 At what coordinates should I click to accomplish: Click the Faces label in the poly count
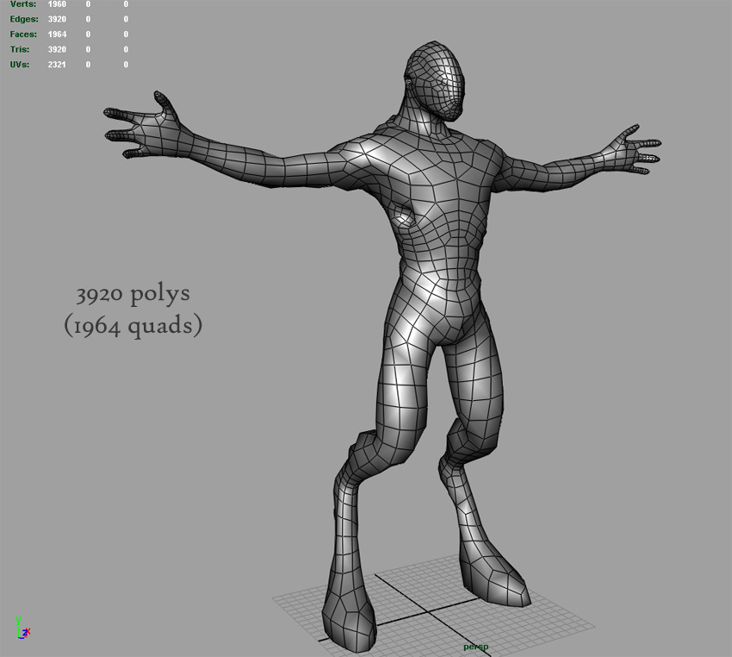tap(23, 34)
